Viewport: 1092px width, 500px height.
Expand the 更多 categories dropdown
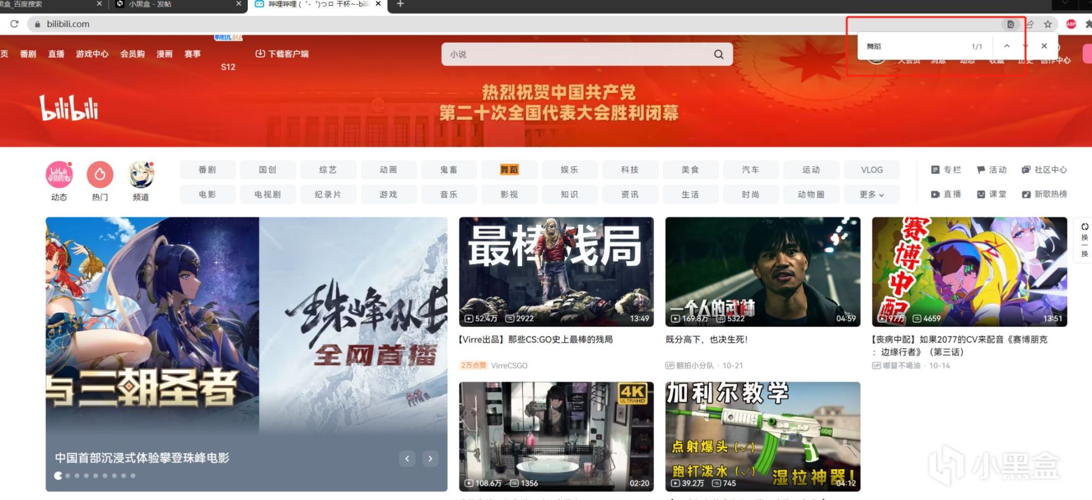pos(872,195)
